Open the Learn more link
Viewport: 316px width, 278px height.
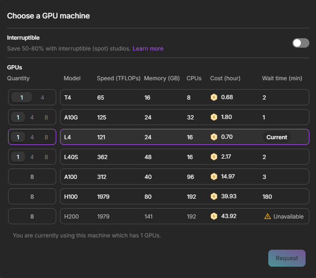[148, 49]
